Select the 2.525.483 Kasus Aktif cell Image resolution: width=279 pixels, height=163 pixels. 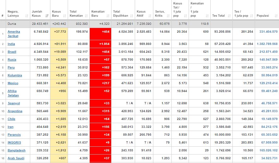point(144,34)
